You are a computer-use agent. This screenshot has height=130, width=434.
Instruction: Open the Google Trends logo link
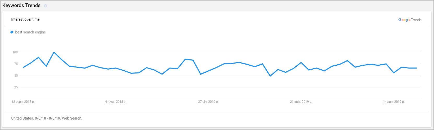[410, 20]
